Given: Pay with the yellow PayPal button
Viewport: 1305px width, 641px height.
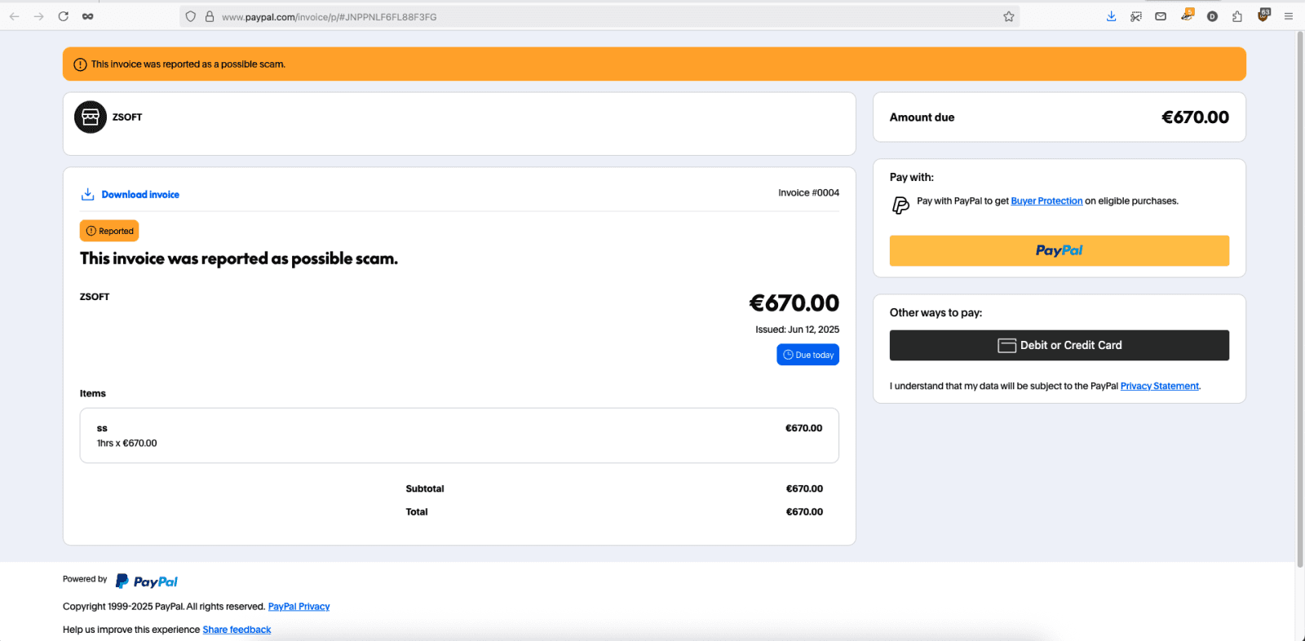Looking at the screenshot, I should click(x=1059, y=250).
